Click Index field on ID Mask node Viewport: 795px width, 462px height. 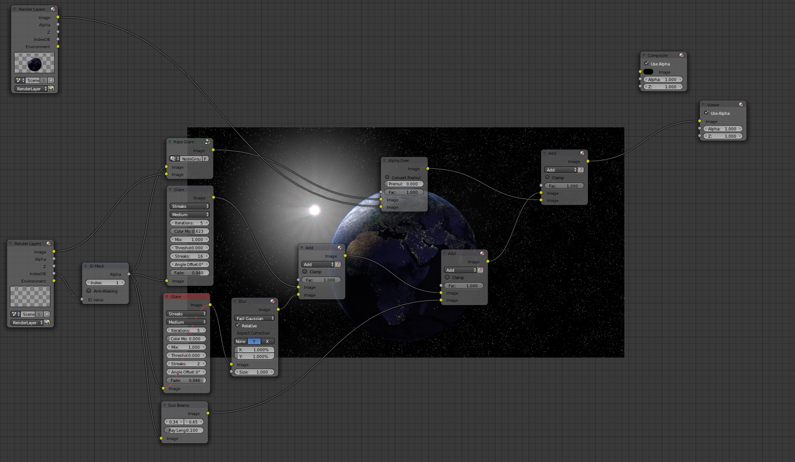click(106, 283)
